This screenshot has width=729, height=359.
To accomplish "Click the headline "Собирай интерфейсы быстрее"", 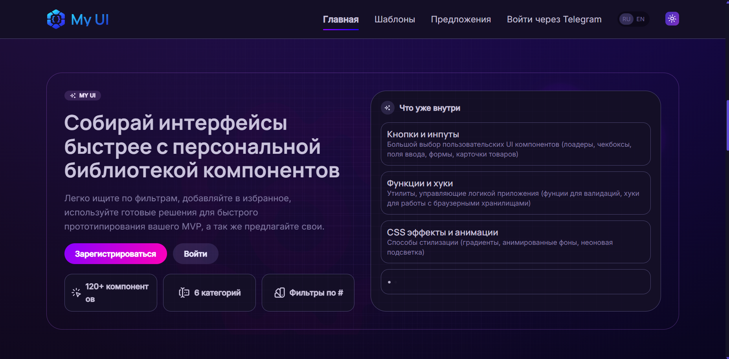I will click(202, 147).
